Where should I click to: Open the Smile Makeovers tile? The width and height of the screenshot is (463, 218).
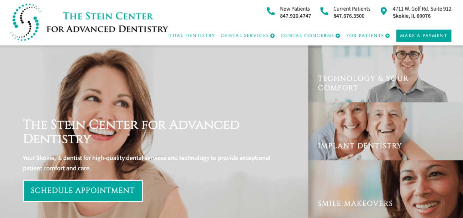point(385,189)
